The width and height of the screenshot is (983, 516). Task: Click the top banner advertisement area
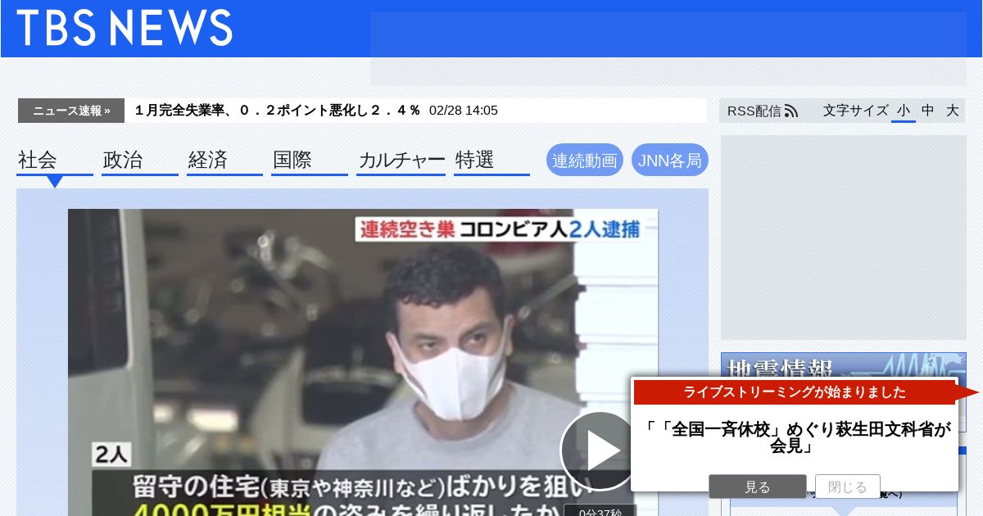coord(668,49)
